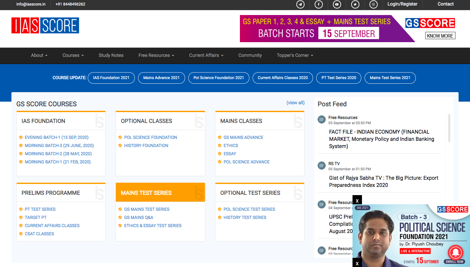470x267 pixels.
Task: Open GS MAINS ADVANCE link
Action: (x=243, y=137)
